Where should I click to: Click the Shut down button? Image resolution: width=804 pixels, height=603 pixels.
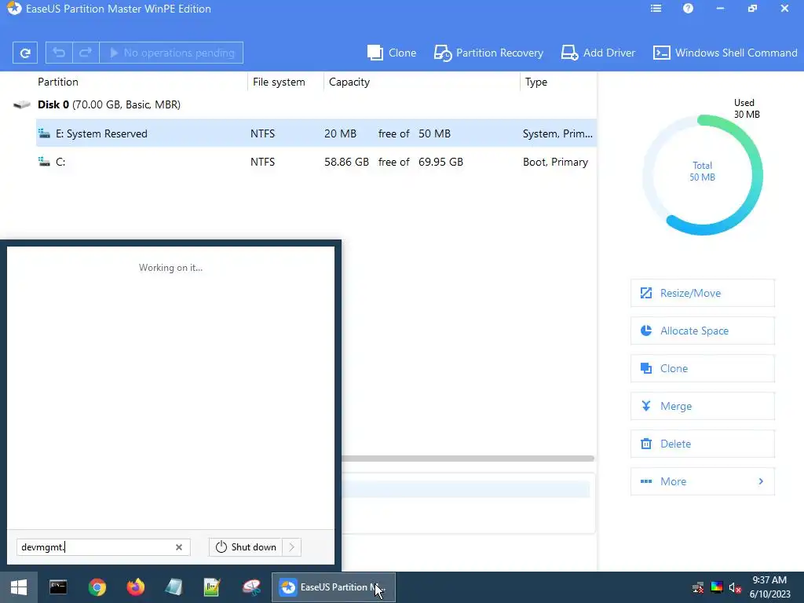pos(246,547)
